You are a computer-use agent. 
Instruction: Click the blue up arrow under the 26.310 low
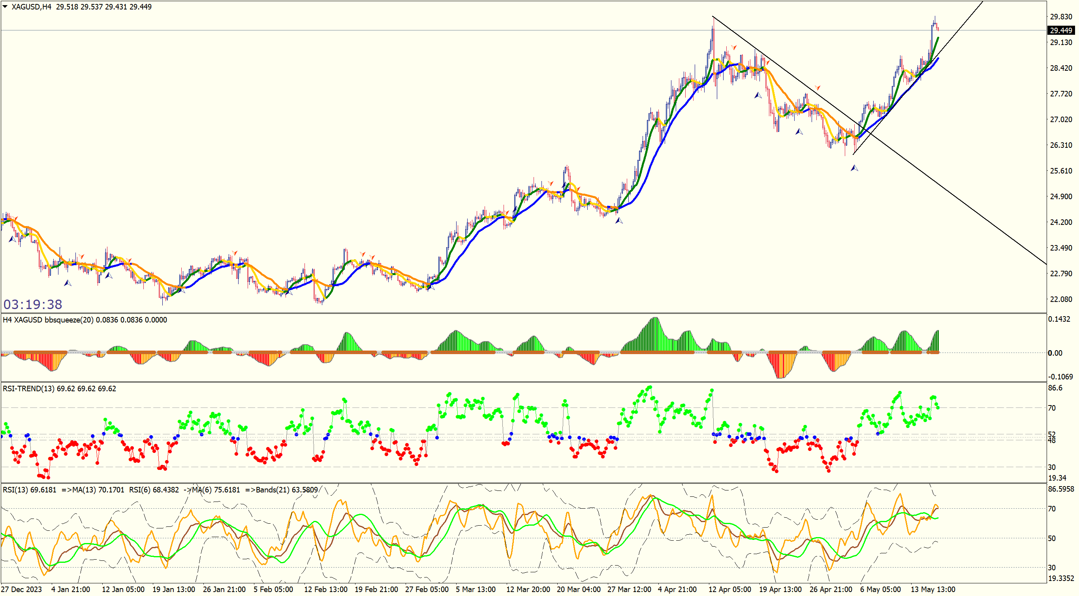pos(855,168)
